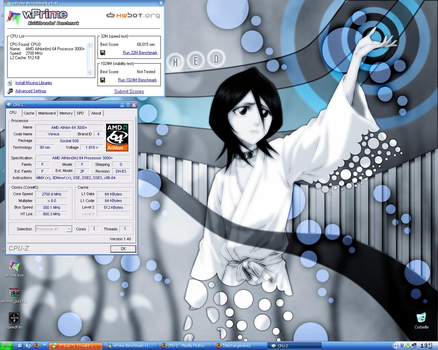Switch to the Mainboard tab in CPU-Z
438x350 pixels.
coord(47,113)
